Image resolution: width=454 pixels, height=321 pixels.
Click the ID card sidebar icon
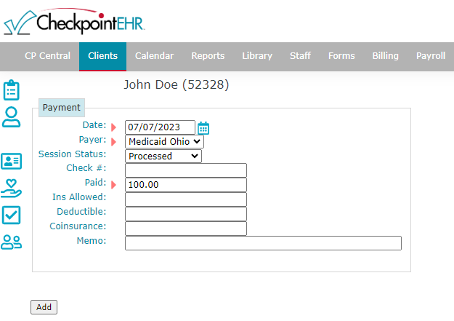[12, 162]
